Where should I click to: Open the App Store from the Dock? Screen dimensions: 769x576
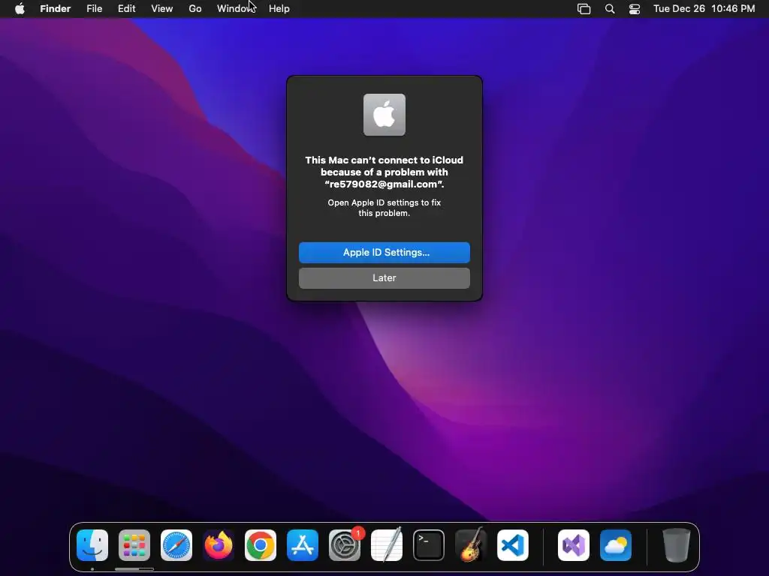pos(303,545)
